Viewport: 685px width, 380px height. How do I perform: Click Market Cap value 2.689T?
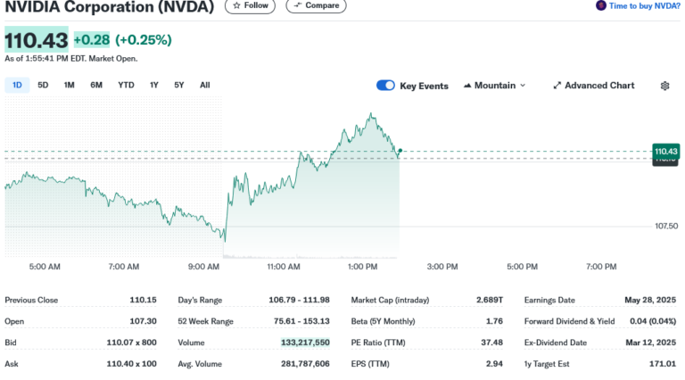click(490, 300)
